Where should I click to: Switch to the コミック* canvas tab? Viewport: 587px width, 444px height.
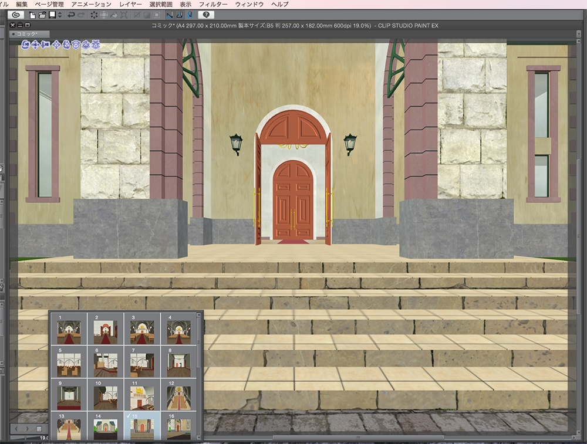coord(29,33)
